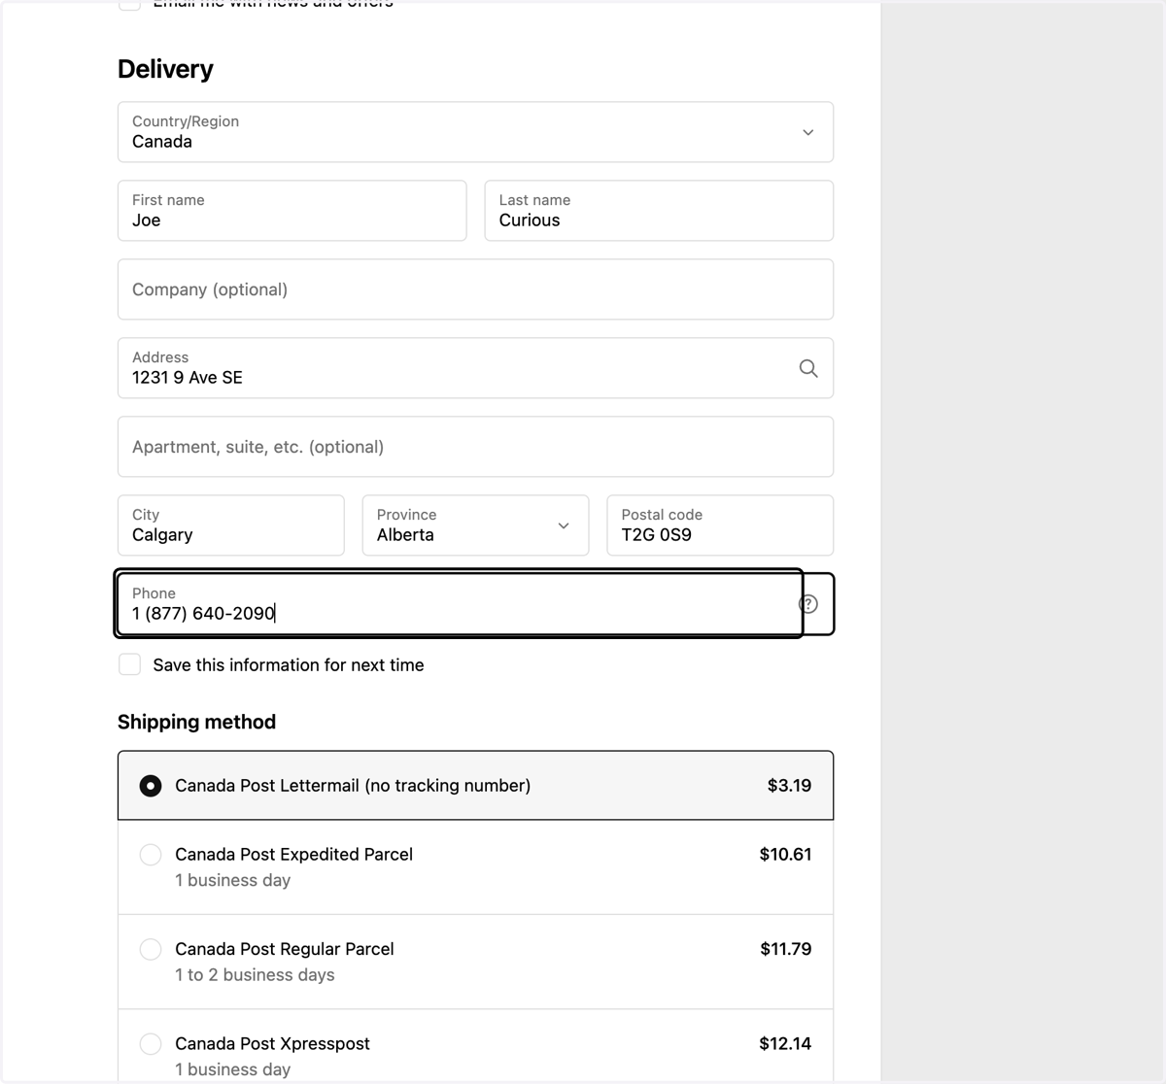The image size is (1166, 1084).
Task: Click the $12.14 shipping price
Action: click(x=785, y=1043)
